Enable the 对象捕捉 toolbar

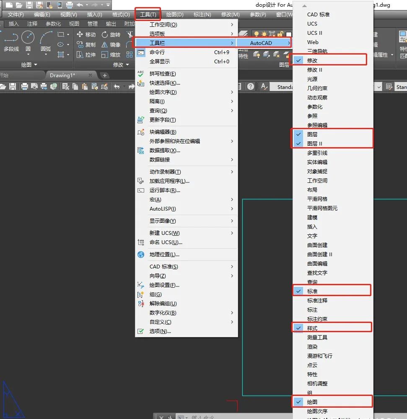[333, 171]
